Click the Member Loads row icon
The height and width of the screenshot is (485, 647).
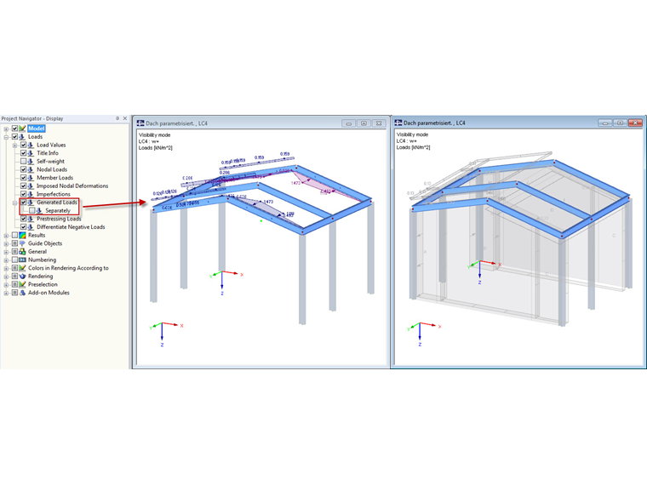tap(31, 178)
